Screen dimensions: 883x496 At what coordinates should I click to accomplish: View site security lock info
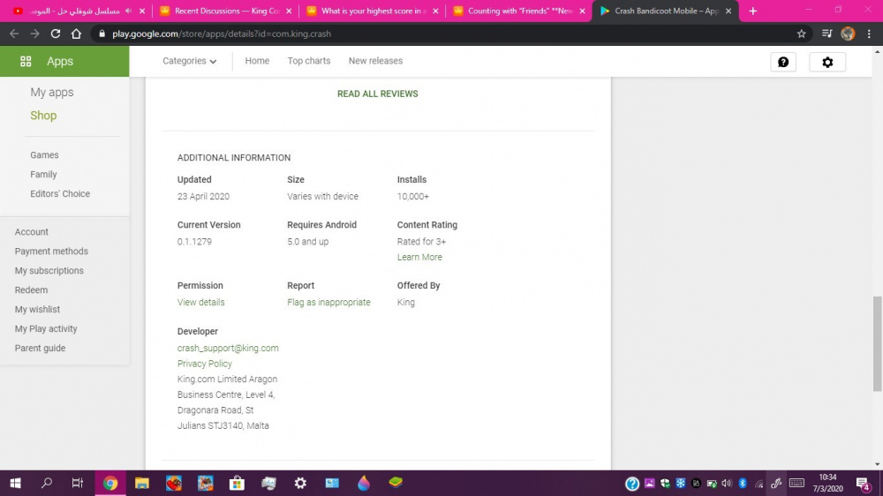pos(102,34)
